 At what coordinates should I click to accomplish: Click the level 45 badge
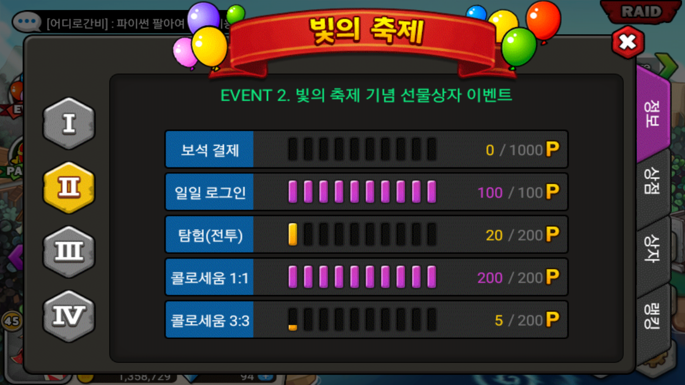click(x=12, y=321)
